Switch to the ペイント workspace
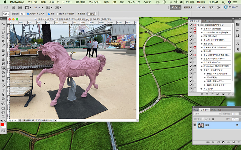Viewport: 241px width, 150px height. [x=201, y=7]
